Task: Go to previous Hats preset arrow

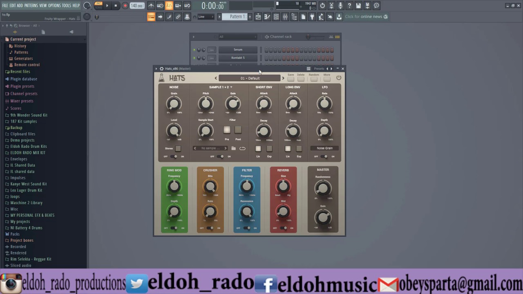Action: click(x=216, y=78)
